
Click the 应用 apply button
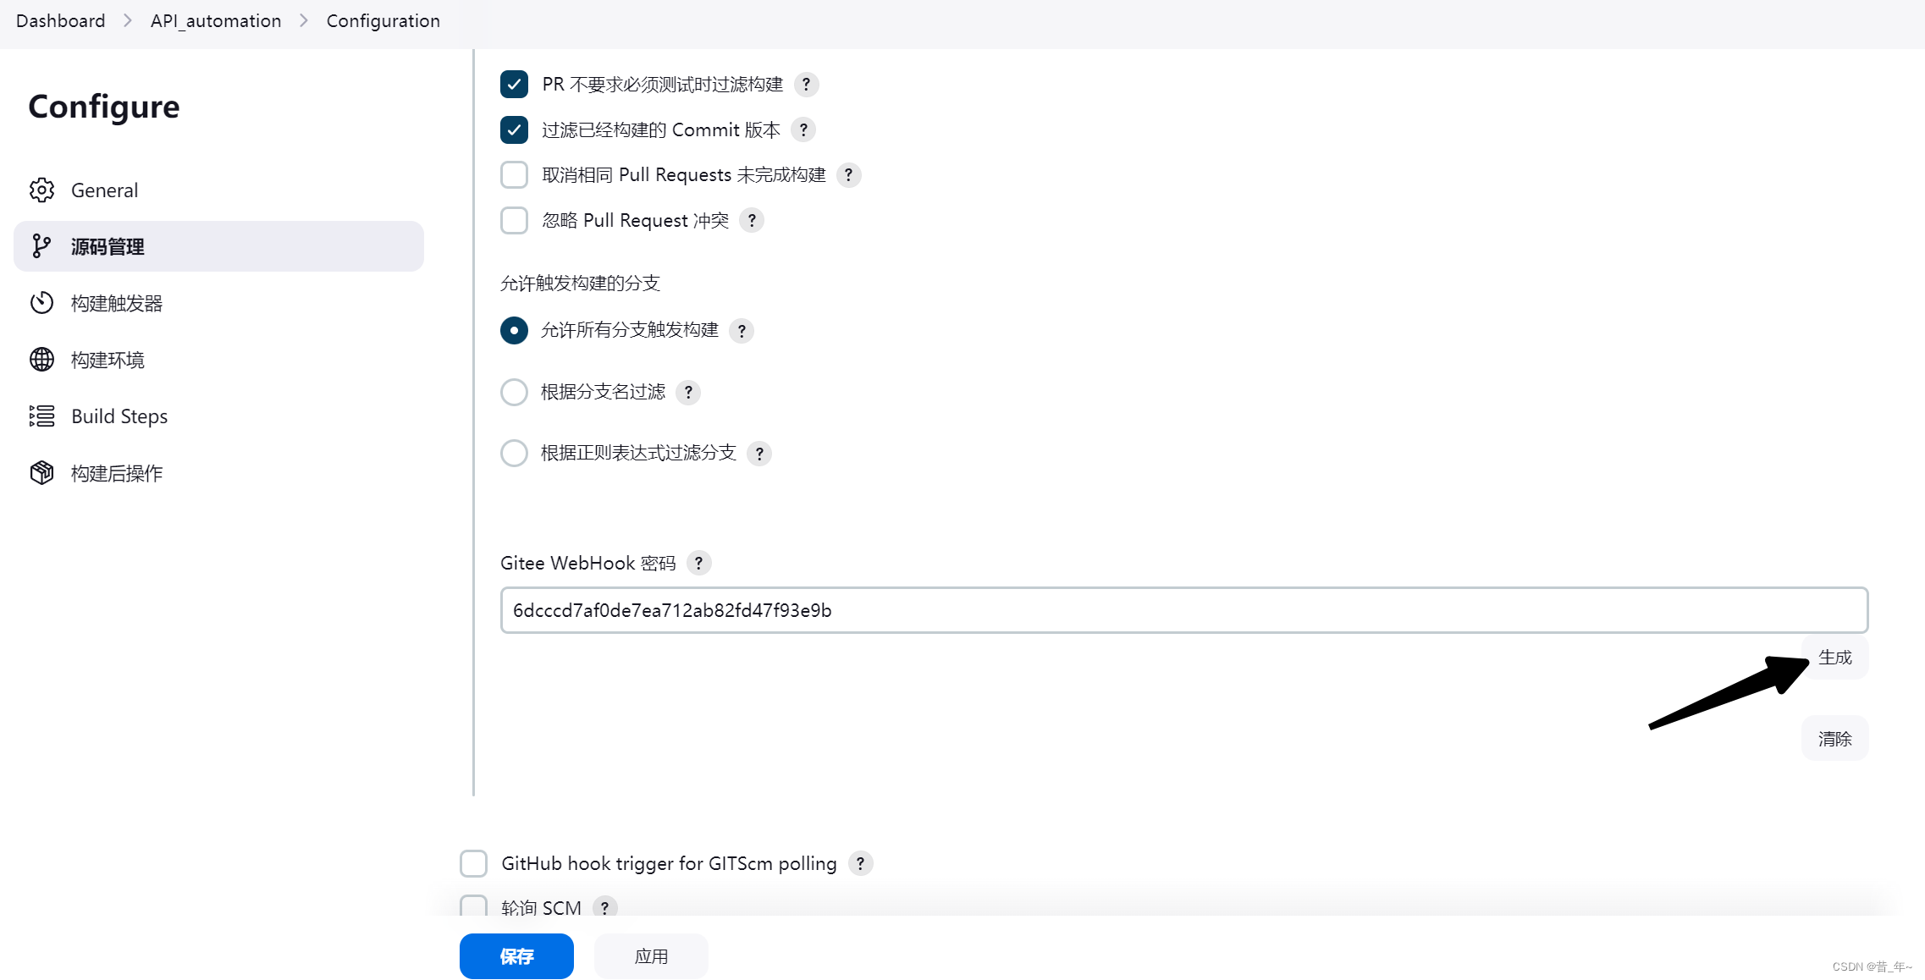651,956
